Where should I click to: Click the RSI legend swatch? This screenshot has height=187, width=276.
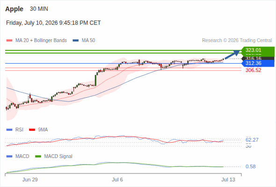(x=9, y=130)
